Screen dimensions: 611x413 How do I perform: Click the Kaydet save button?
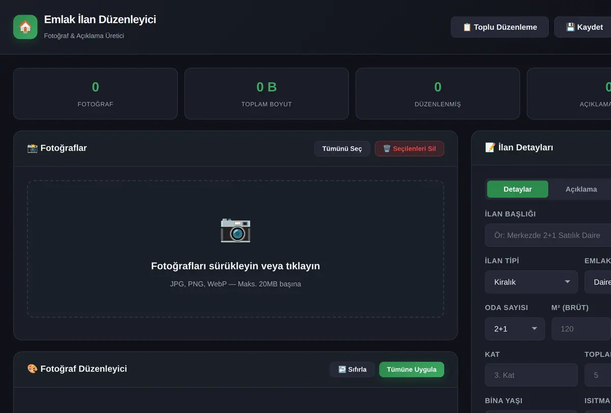coord(584,27)
